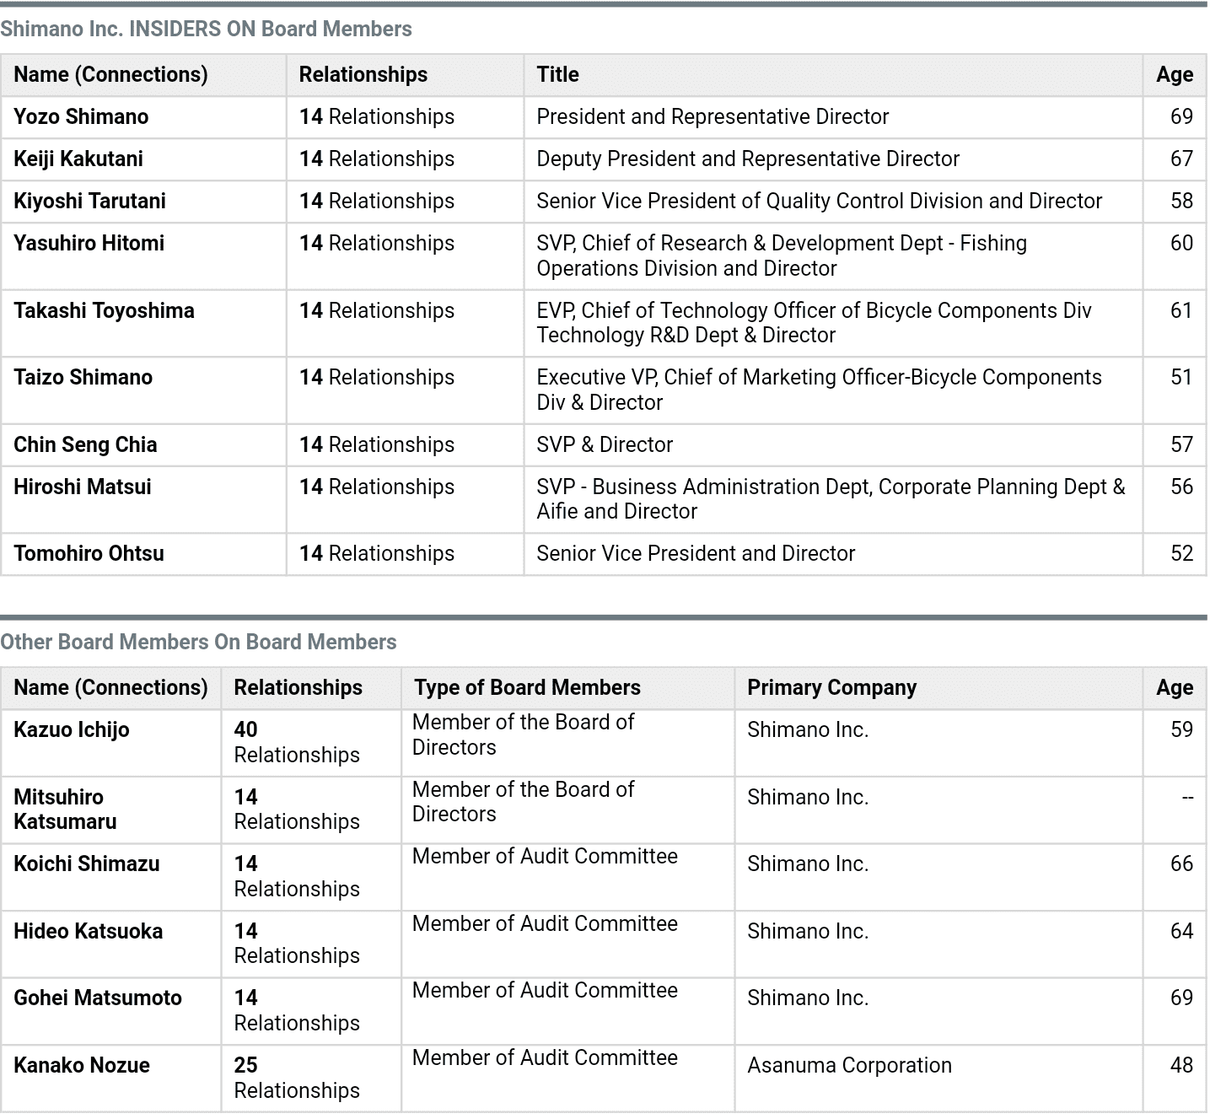Open Keiji Kakutani's profile link
The height and width of the screenshot is (1119, 1210).
[x=78, y=159]
